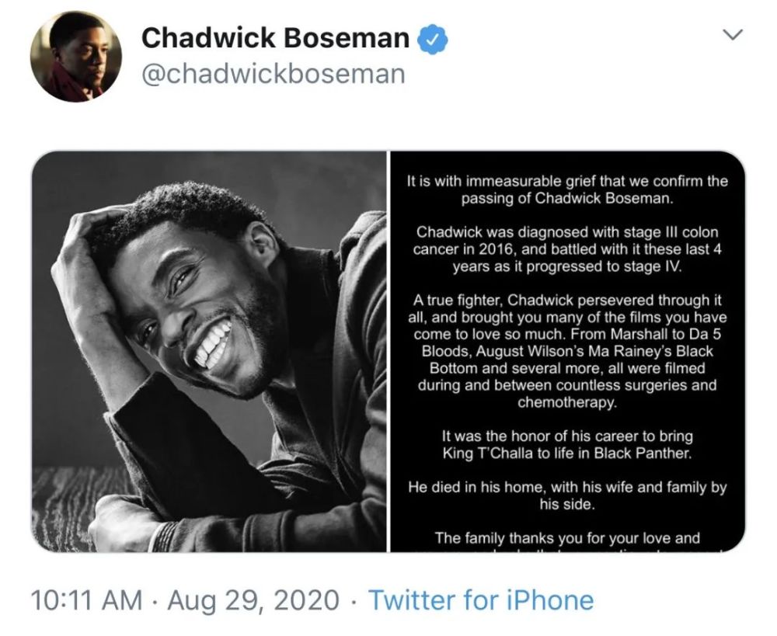The image size is (777, 636).
Task: Click the "A true fighter" paragraph
Action: point(566,351)
